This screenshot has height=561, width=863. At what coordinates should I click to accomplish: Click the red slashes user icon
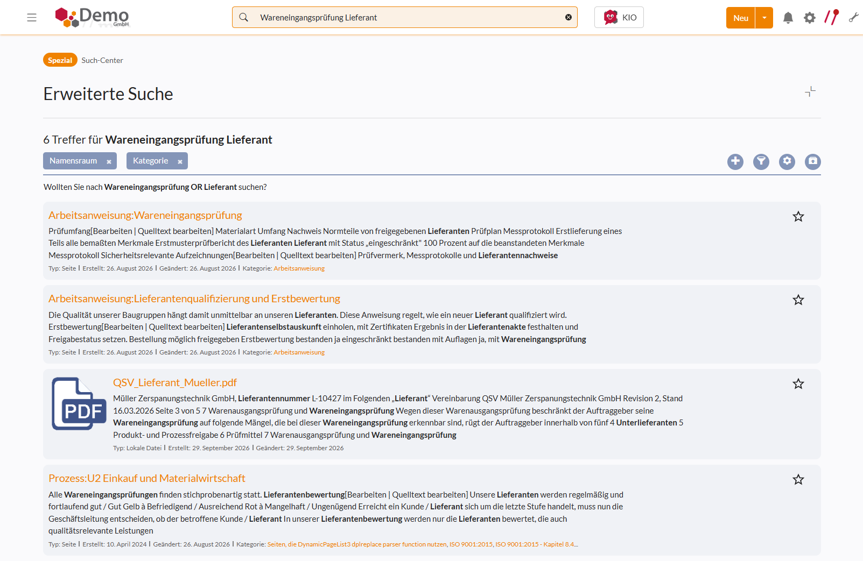pos(832,17)
